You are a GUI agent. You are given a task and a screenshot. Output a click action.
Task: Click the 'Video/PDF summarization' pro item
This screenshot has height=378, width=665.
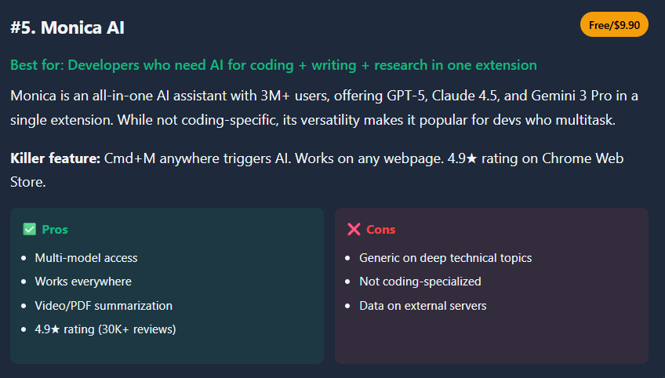(104, 306)
